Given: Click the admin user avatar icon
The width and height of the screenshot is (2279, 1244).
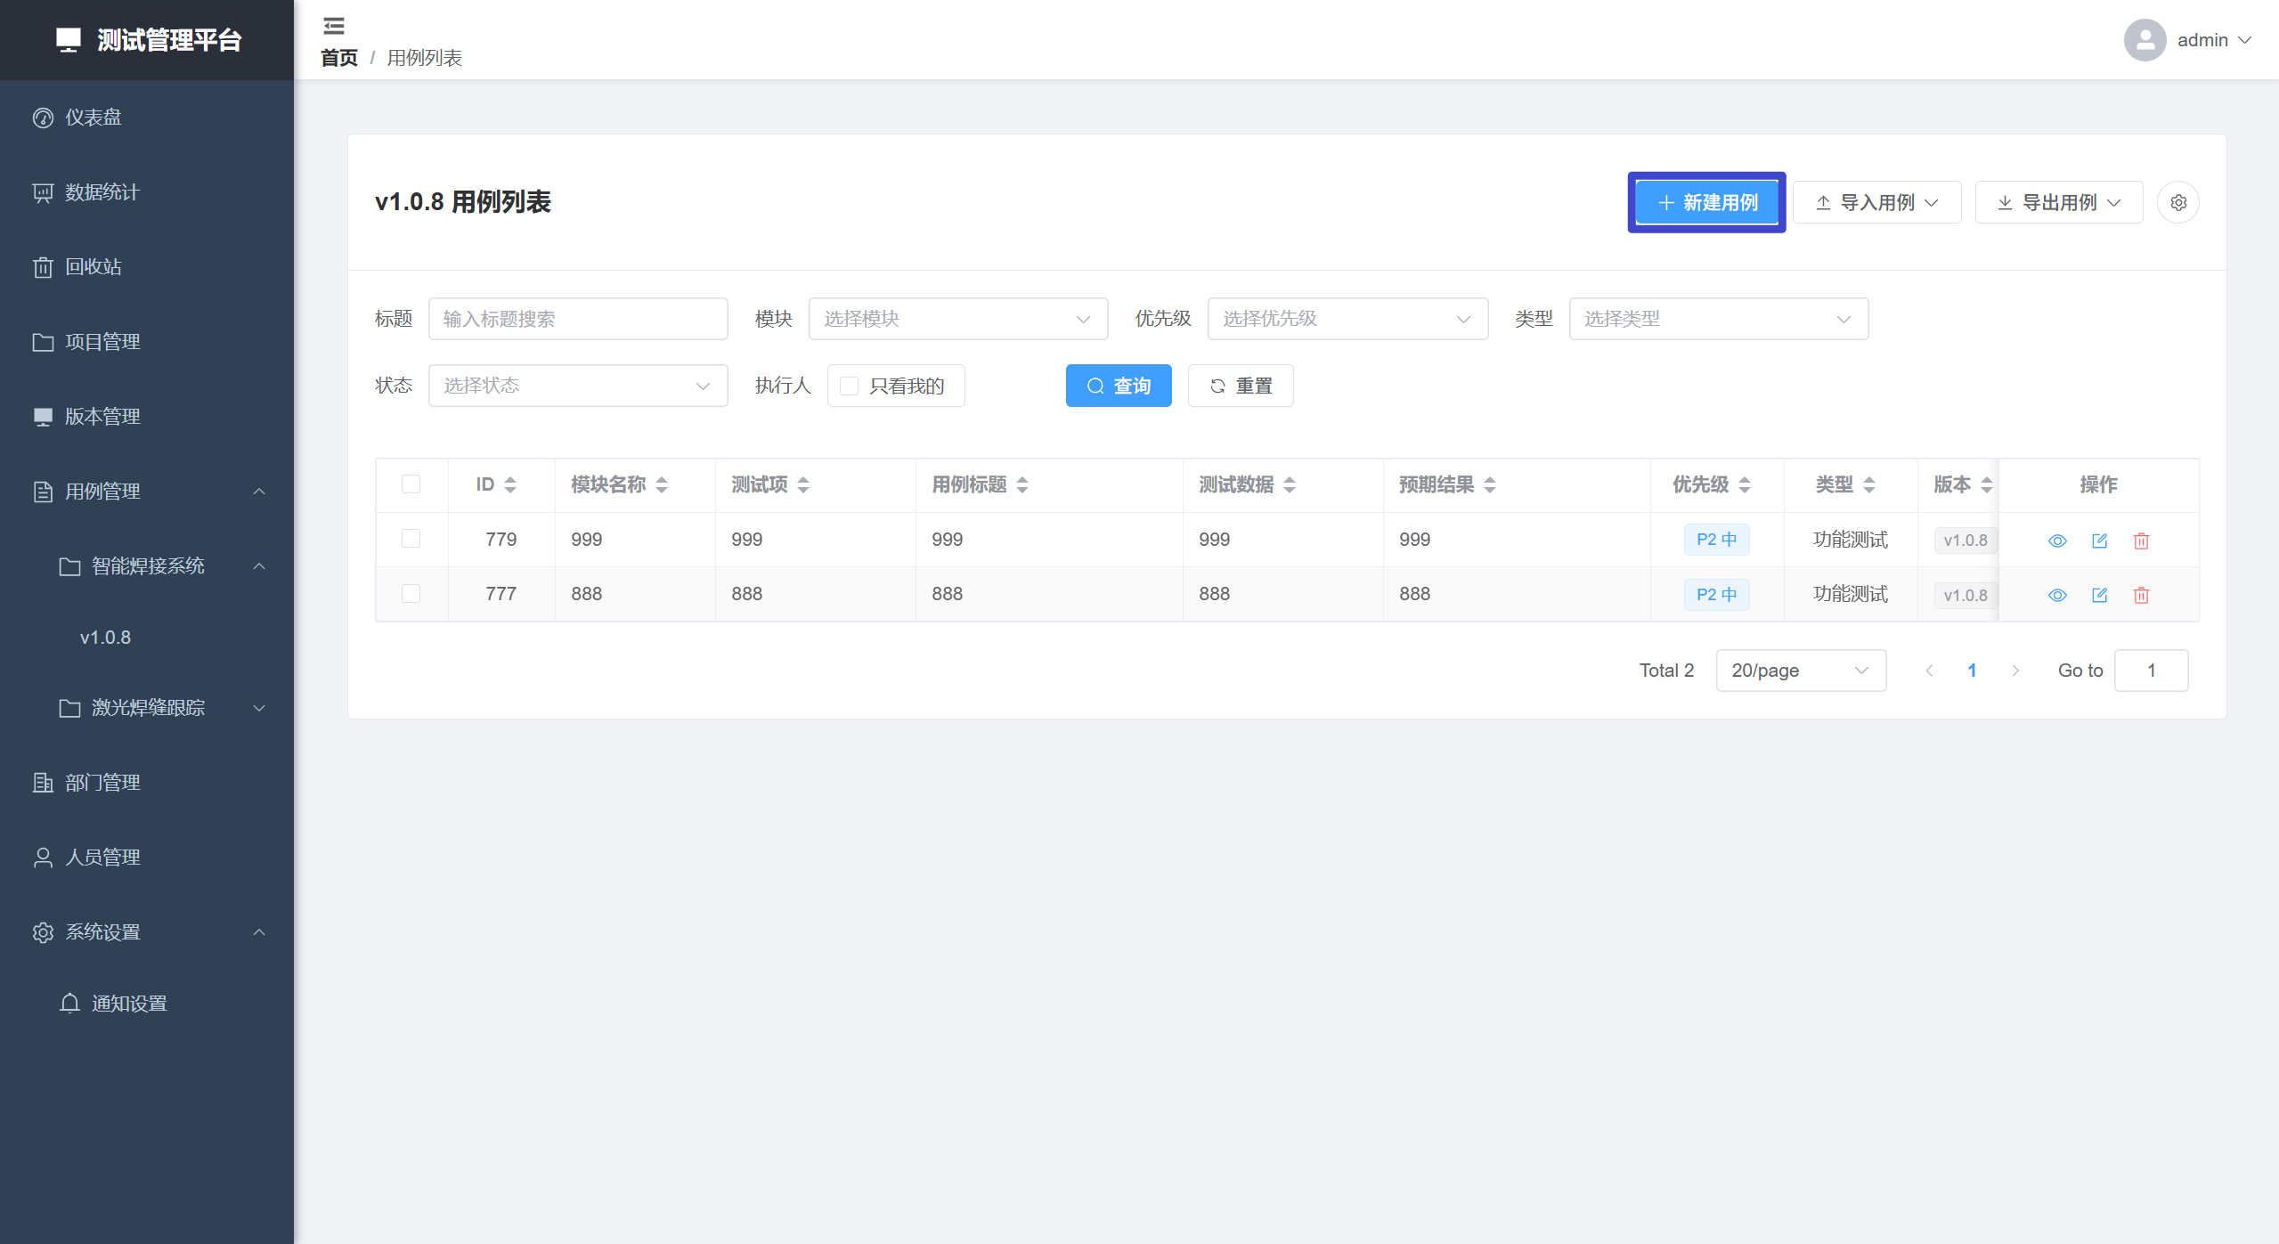Looking at the screenshot, I should click(x=2144, y=40).
